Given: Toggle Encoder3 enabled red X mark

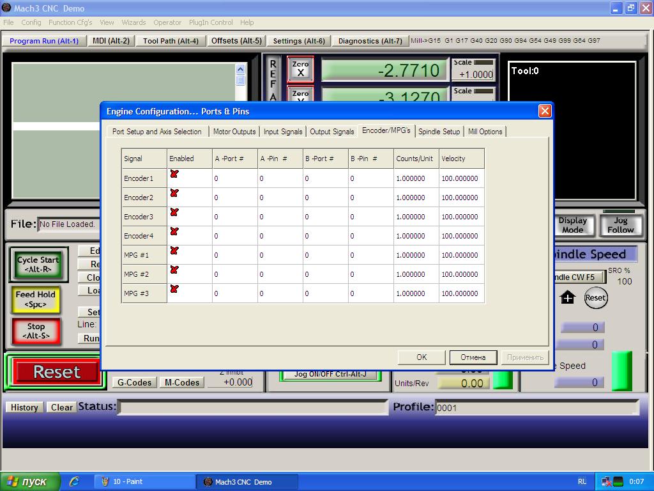Looking at the screenshot, I should coord(174,212).
